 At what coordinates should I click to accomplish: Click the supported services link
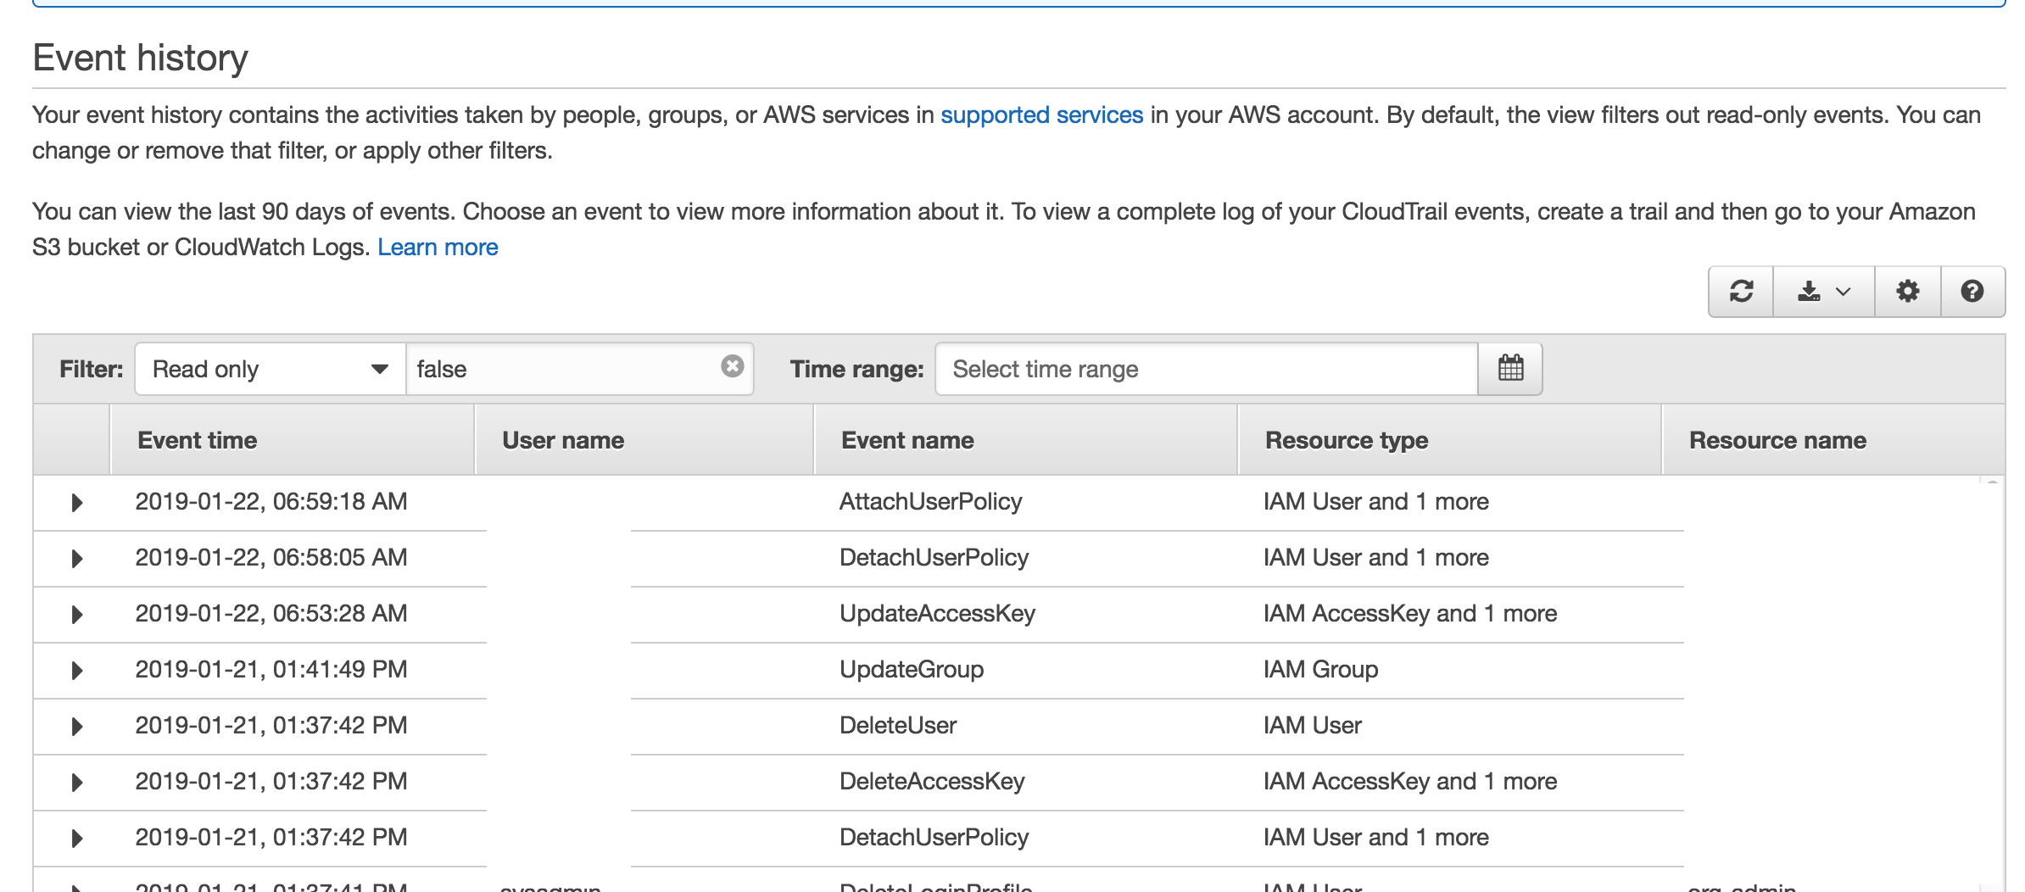click(x=1041, y=114)
